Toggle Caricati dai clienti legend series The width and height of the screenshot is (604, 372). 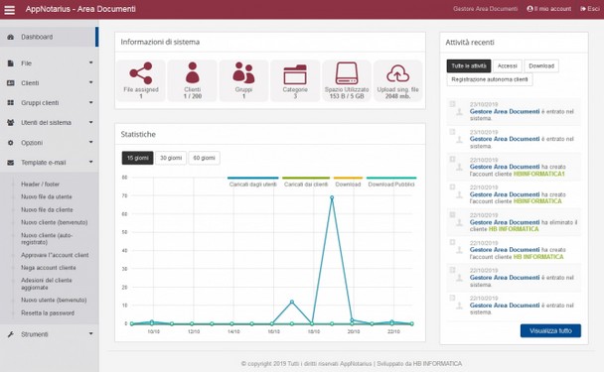click(x=306, y=182)
